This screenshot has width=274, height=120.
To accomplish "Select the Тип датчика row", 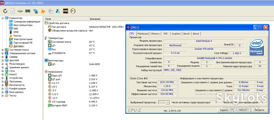I will click(86, 27).
